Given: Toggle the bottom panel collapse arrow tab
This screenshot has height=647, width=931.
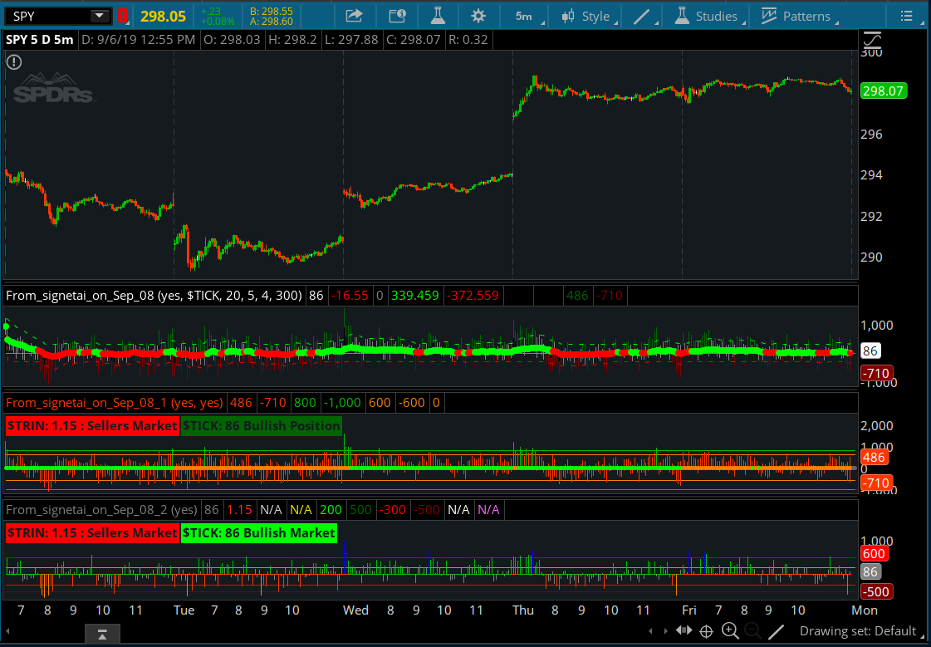Looking at the screenshot, I should point(101,635).
